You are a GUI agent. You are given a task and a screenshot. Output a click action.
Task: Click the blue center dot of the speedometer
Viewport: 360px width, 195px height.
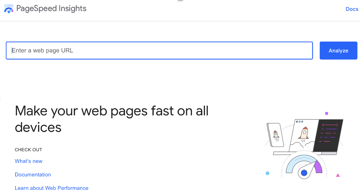coord(304,173)
